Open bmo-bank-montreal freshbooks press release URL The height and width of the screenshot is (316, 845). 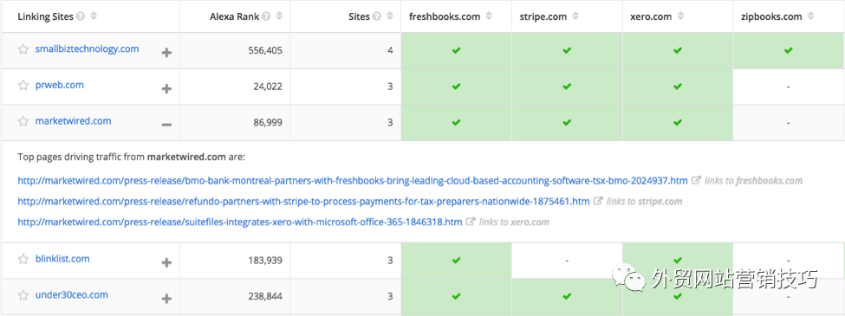click(x=353, y=181)
